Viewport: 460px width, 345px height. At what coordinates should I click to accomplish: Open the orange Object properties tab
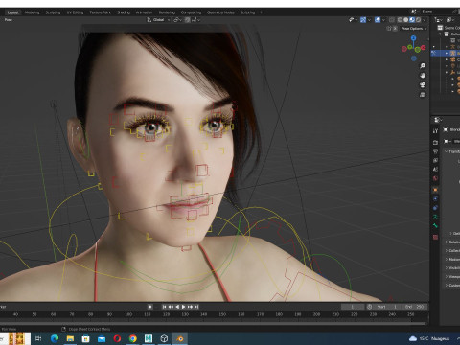tap(435, 190)
